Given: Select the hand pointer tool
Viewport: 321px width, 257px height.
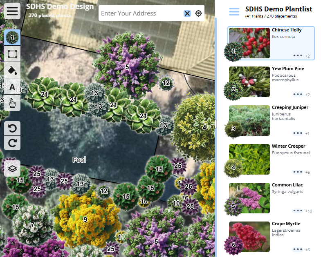Looking at the screenshot, I should 12,103.
